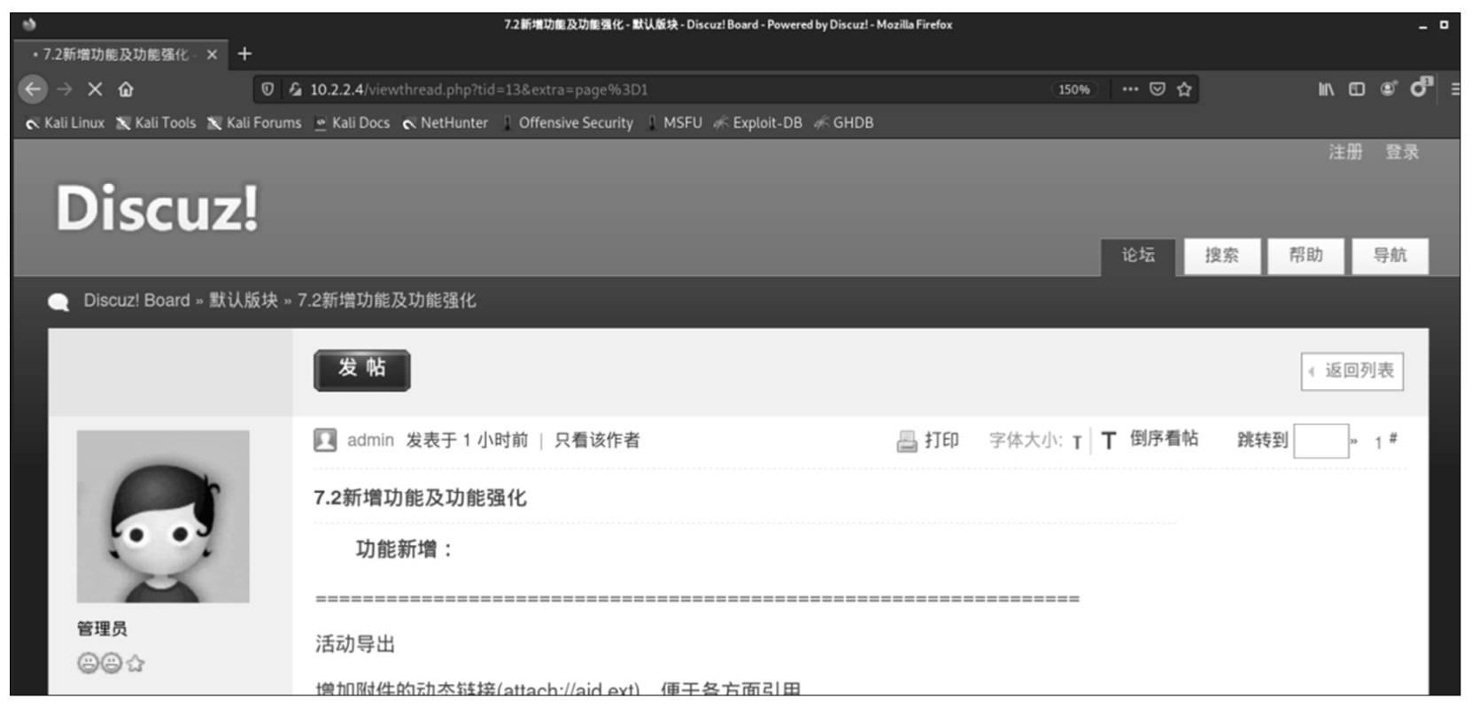
Task: Choose the smaller T font size
Action: (1077, 442)
